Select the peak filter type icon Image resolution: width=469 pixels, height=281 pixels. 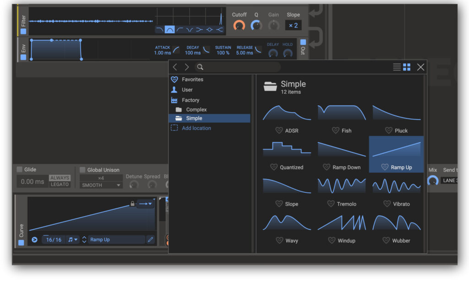(209, 30)
